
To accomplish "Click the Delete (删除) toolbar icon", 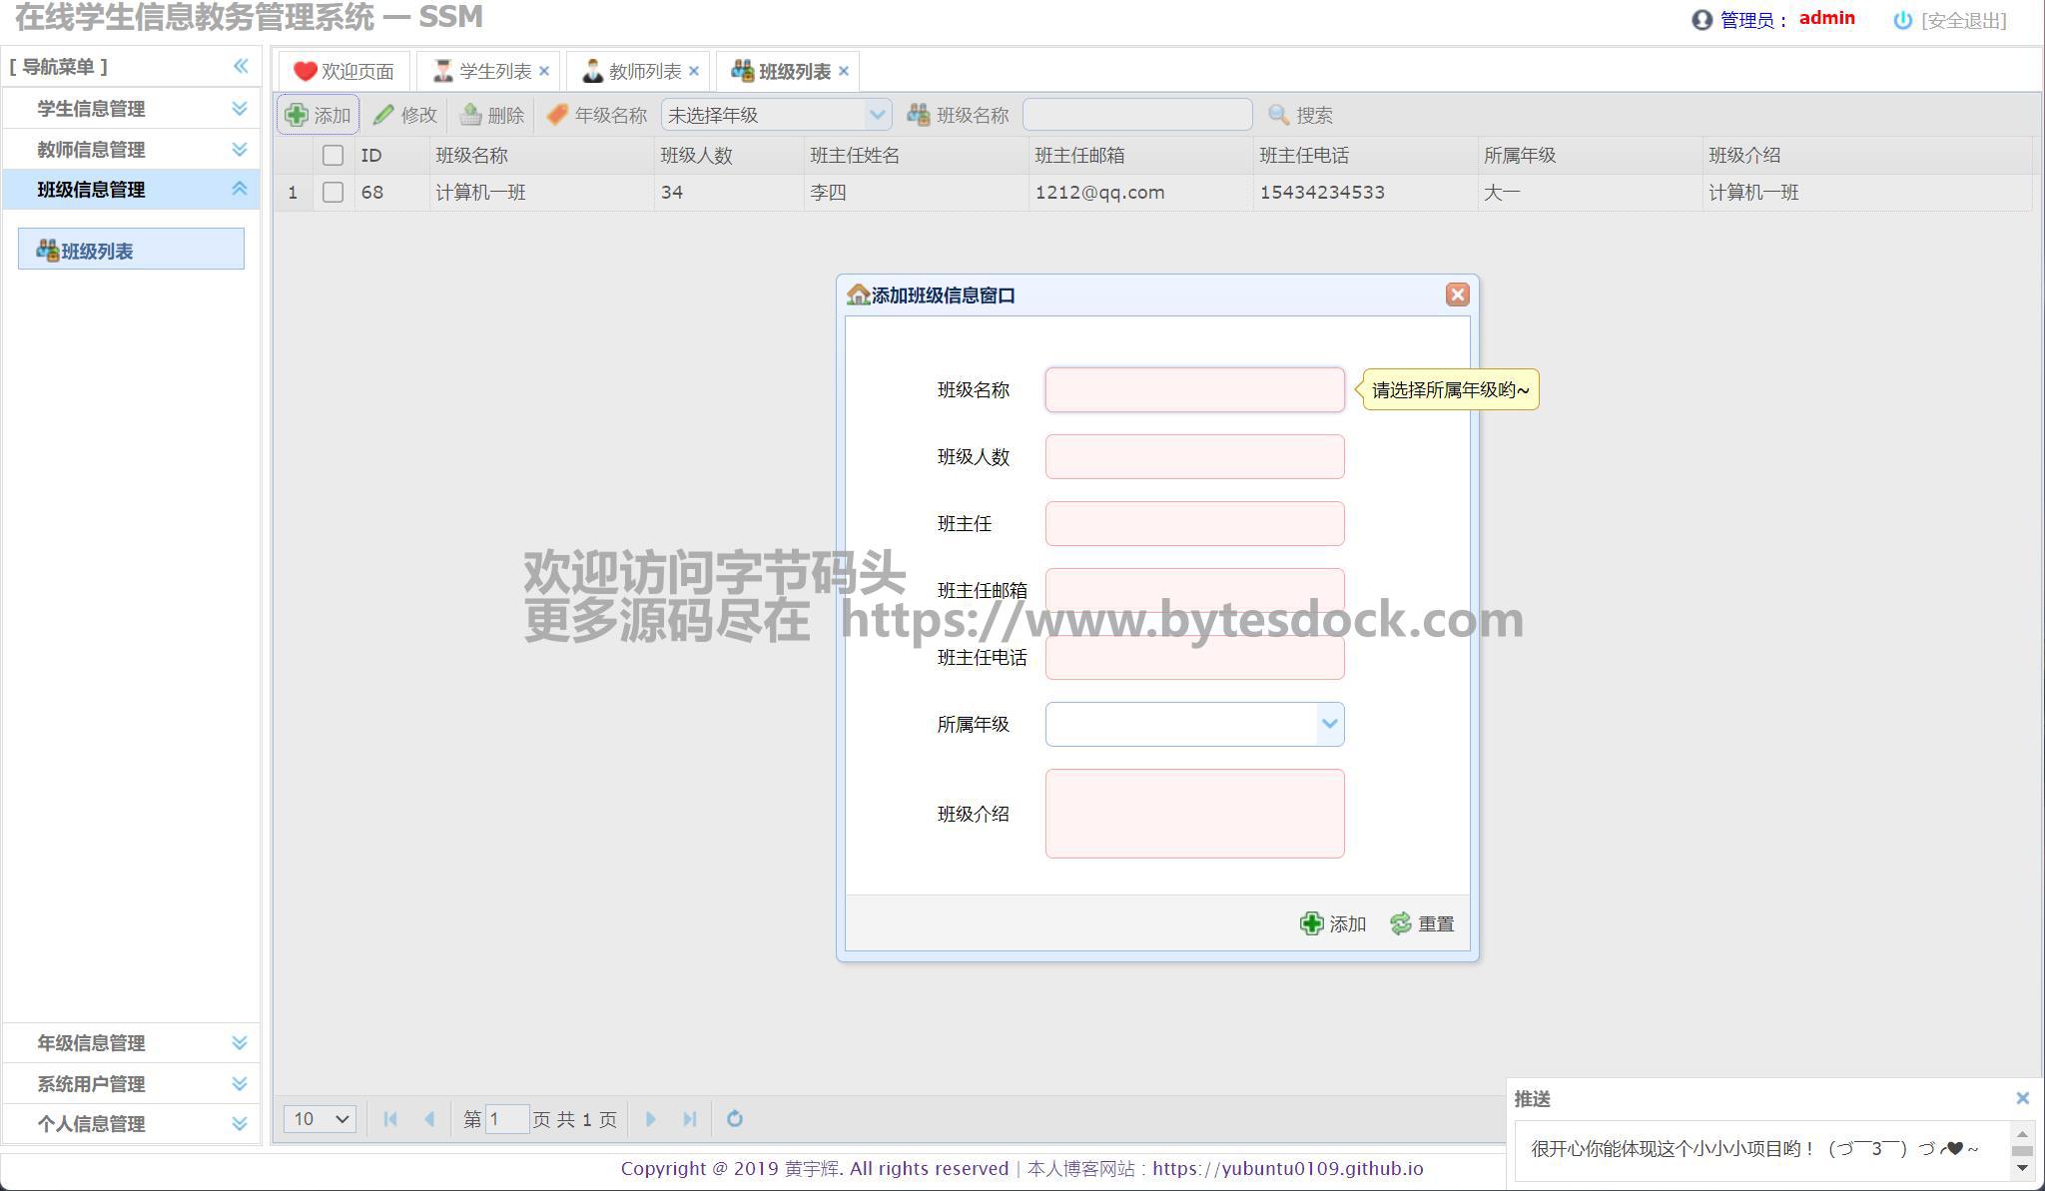I will coord(470,115).
